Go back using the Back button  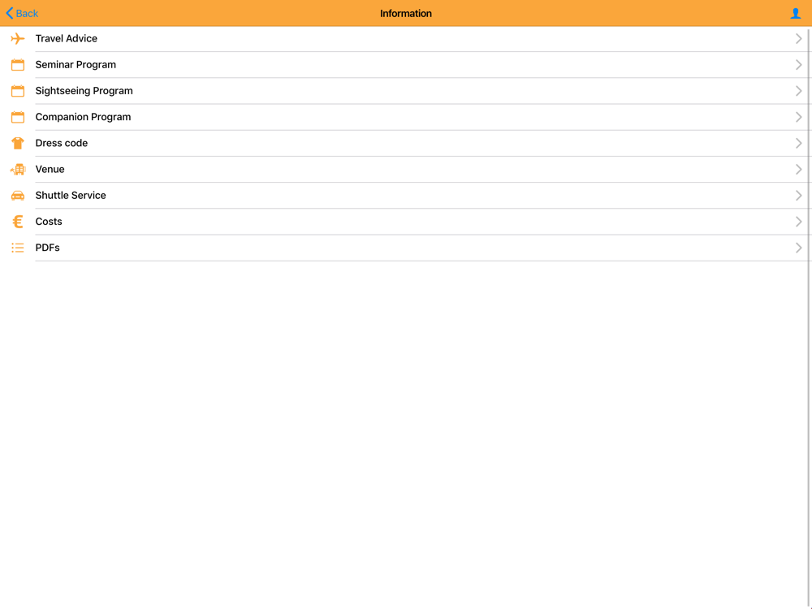point(22,14)
